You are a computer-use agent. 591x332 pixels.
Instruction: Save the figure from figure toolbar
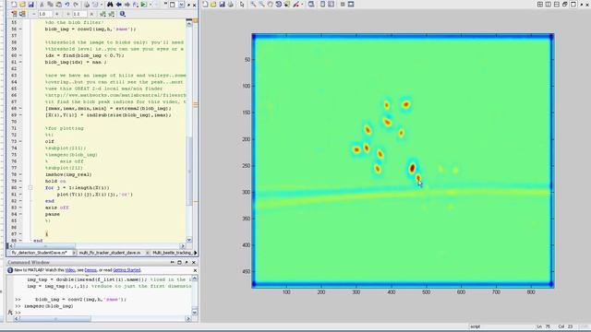click(x=222, y=4)
